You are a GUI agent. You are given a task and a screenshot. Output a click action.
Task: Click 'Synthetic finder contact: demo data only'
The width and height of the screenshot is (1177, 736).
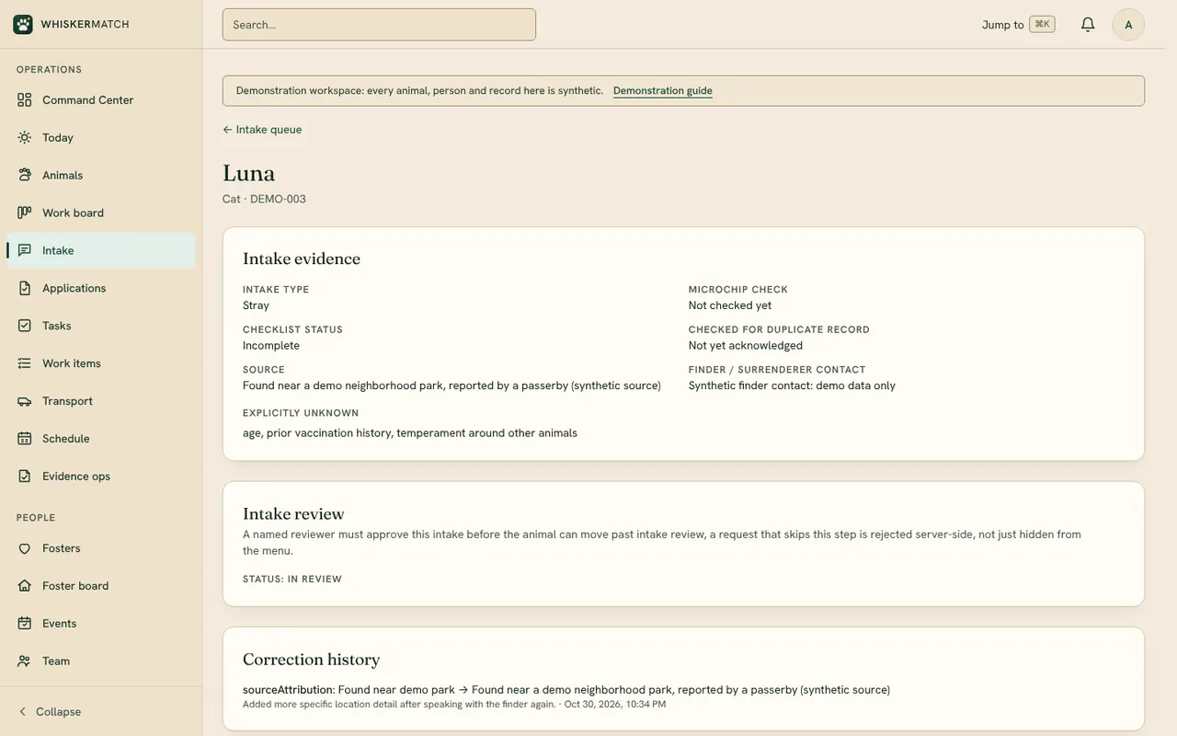coord(792,385)
